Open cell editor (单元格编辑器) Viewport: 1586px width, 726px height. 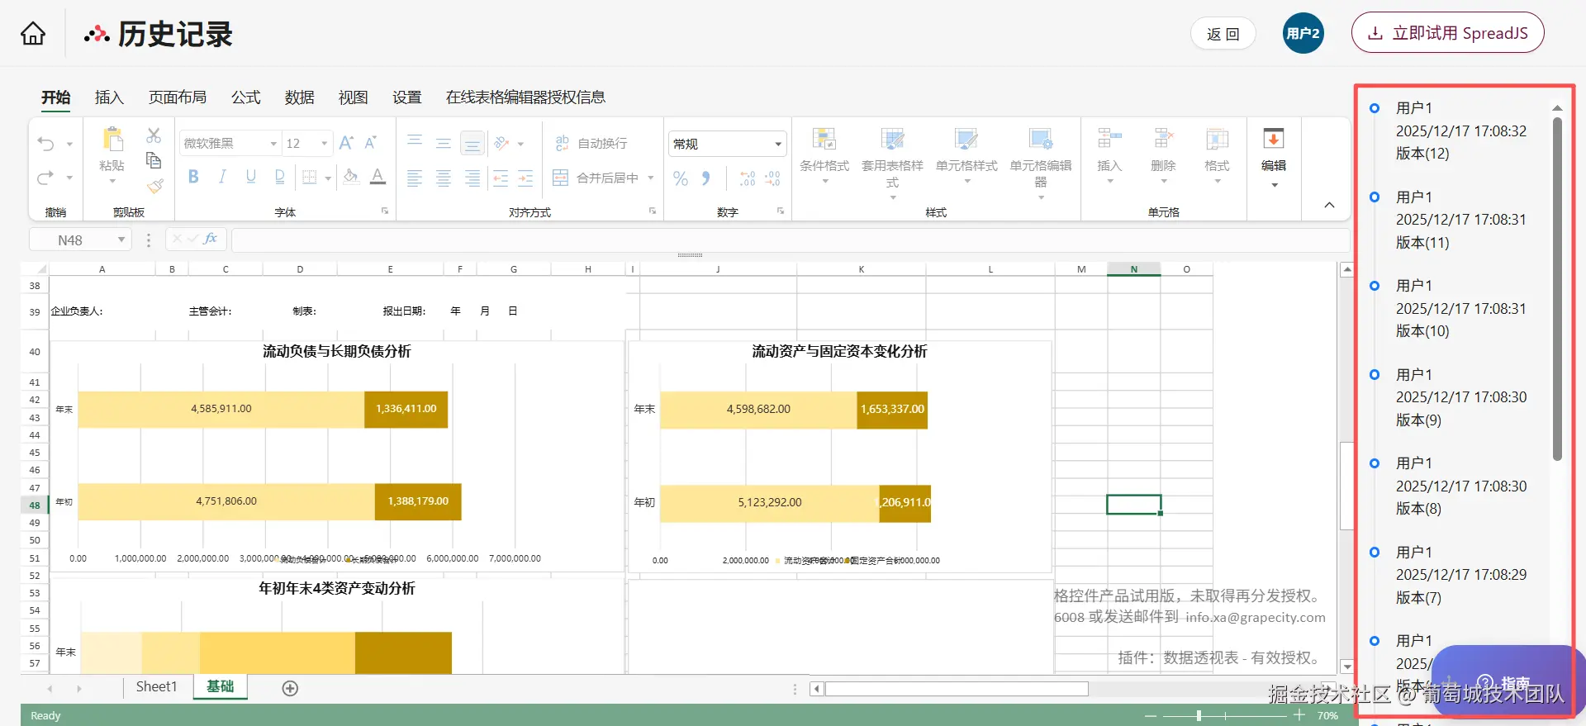pos(1041,163)
